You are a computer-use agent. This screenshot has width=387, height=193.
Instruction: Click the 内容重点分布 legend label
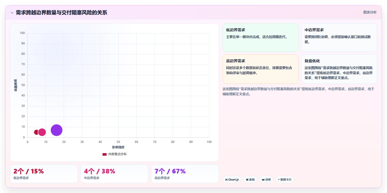117,154
